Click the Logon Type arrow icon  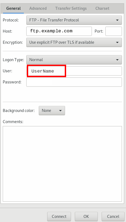(x=117, y=60)
